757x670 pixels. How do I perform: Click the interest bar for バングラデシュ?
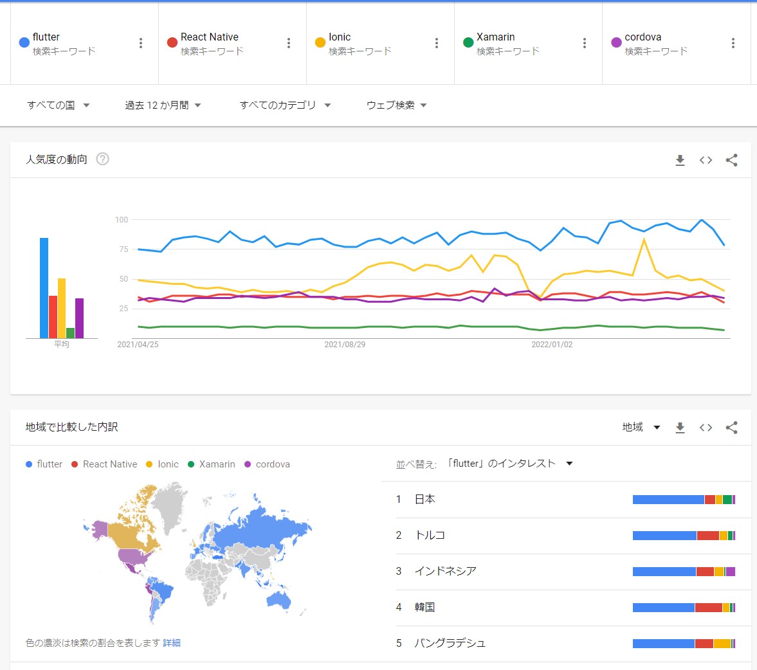click(684, 644)
